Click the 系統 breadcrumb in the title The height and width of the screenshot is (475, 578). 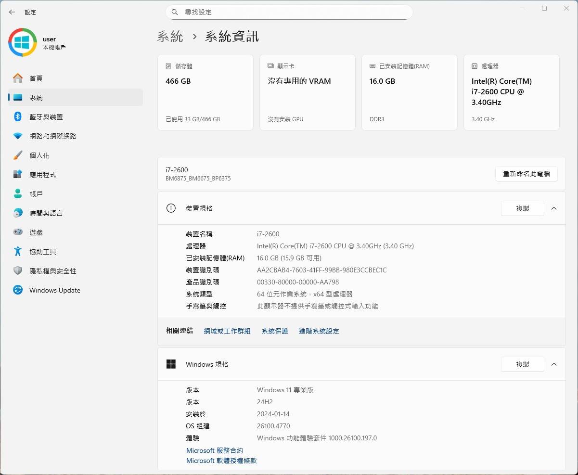[170, 36]
